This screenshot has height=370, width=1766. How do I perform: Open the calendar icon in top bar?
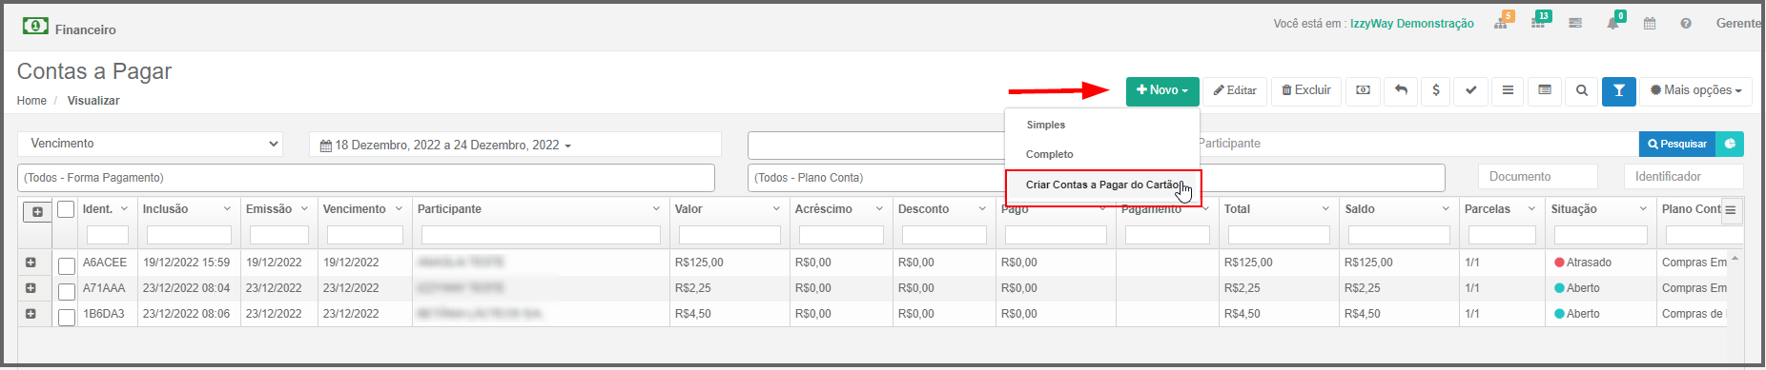click(x=1650, y=24)
